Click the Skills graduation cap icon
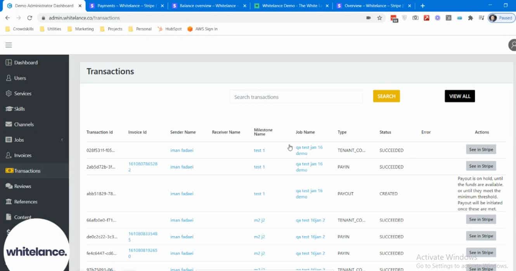The image size is (516, 271). coord(9,109)
